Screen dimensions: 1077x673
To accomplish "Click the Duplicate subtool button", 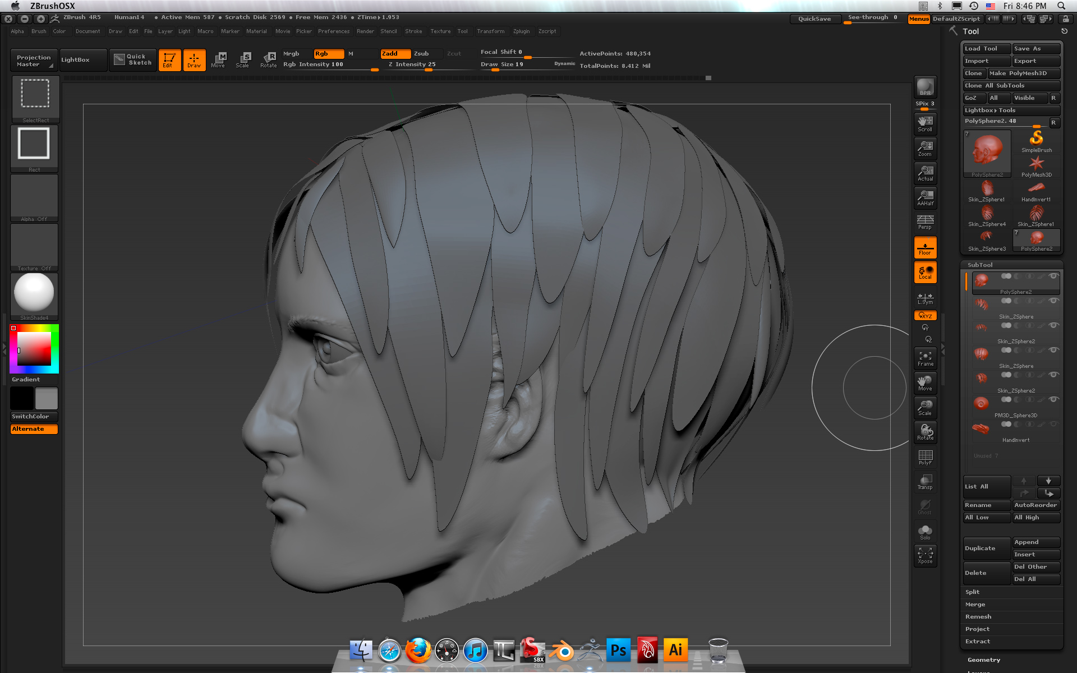I will (987, 548).
